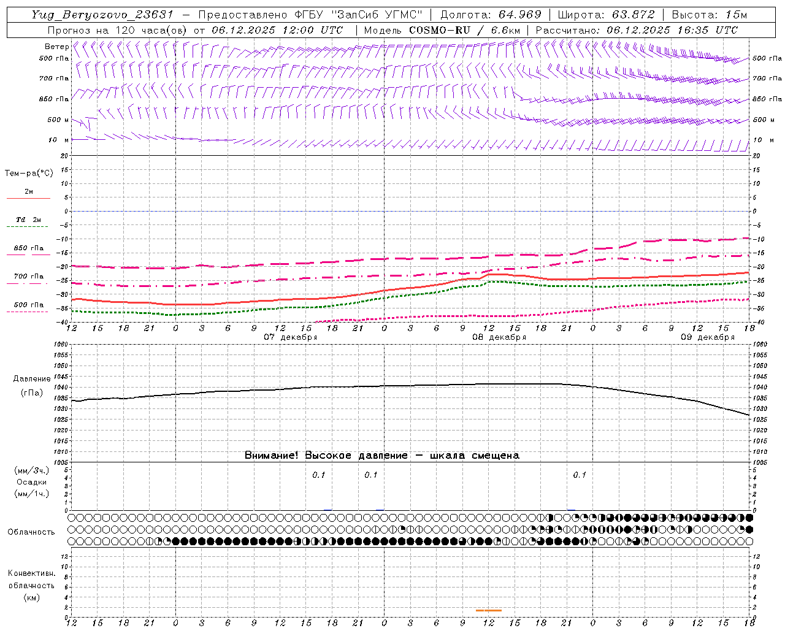The width and height of the screenshot is (785, 628).
Task: Click the Осадки precipitation label
Action: click(x=32, y=482)
